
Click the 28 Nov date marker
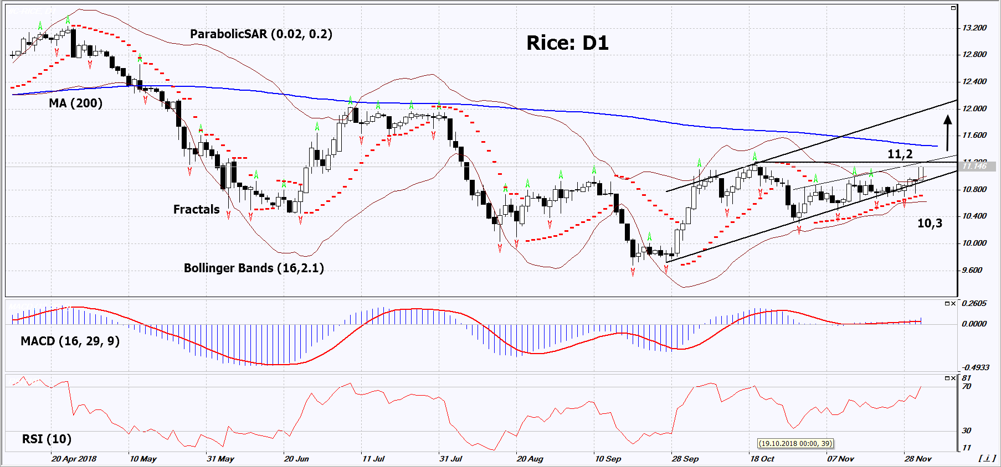click(918, 459)
